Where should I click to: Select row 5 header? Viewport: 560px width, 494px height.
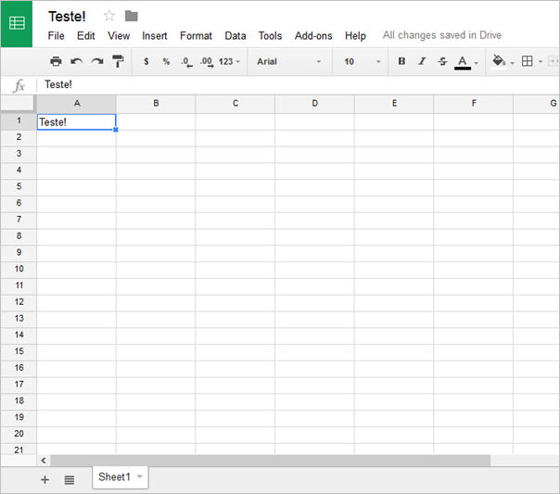coord(19,186)
